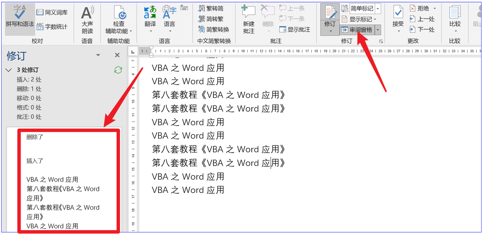This screenshot has height=234, width=484.
Task: Open the 同义词库 thesaurus
Action: 52,12
